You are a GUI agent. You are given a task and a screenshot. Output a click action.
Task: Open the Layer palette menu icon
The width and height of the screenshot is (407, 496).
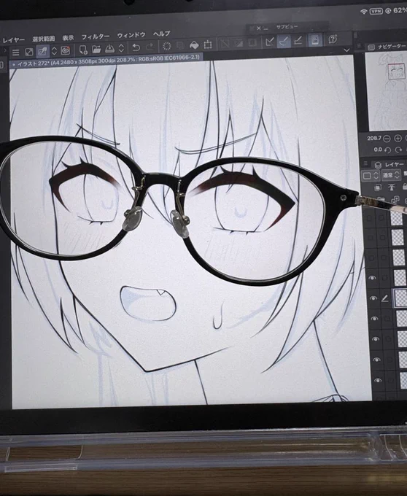pyautogui.click(x=365, y=163)
